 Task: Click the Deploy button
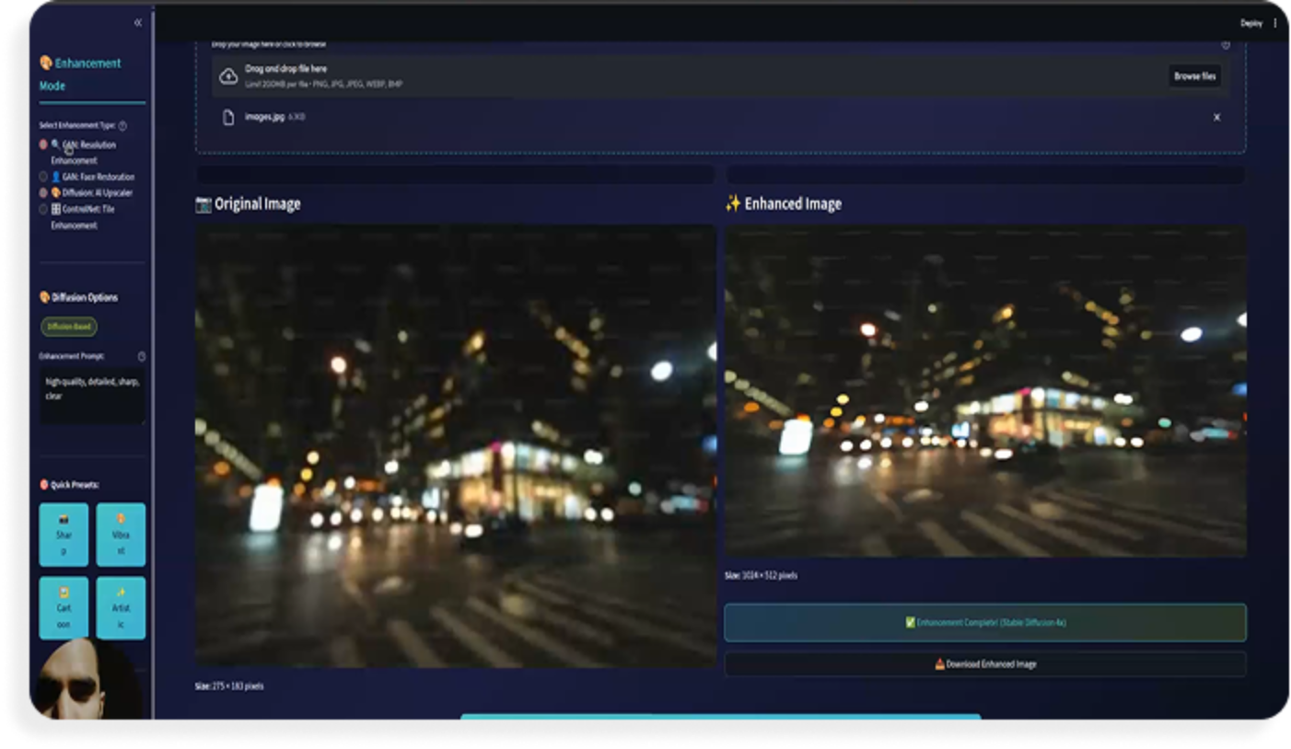1250,23
